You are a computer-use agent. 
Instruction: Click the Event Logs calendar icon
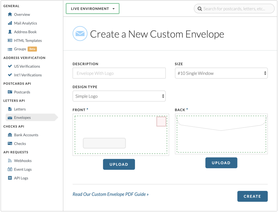(x=10, y=169)
